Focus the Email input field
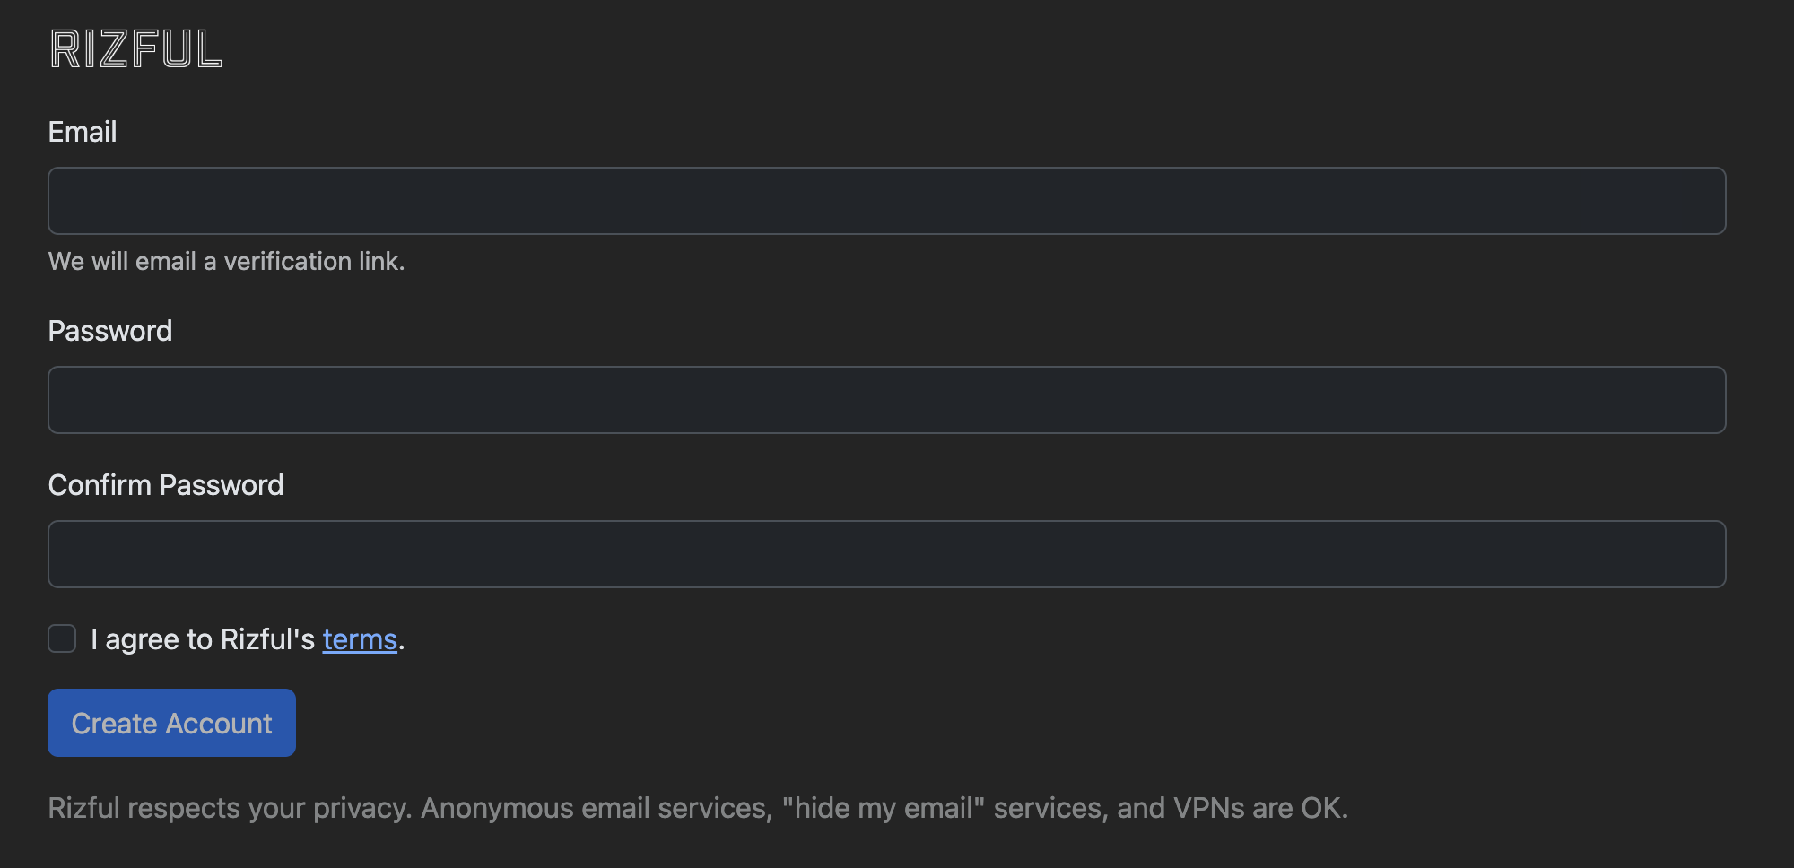The image size is (1794, 868). (886, 201)
